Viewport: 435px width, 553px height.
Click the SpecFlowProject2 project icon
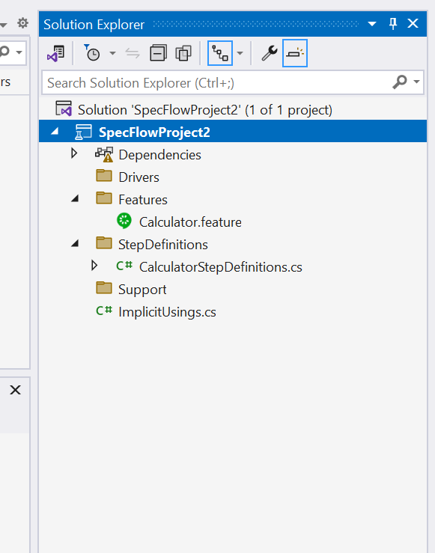[83, 132]
